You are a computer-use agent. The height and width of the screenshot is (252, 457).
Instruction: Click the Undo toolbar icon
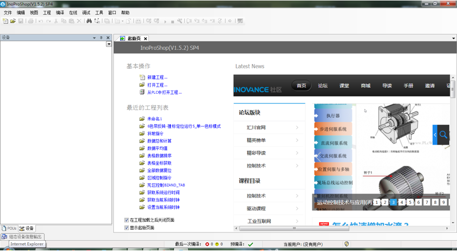pos(41,21)
